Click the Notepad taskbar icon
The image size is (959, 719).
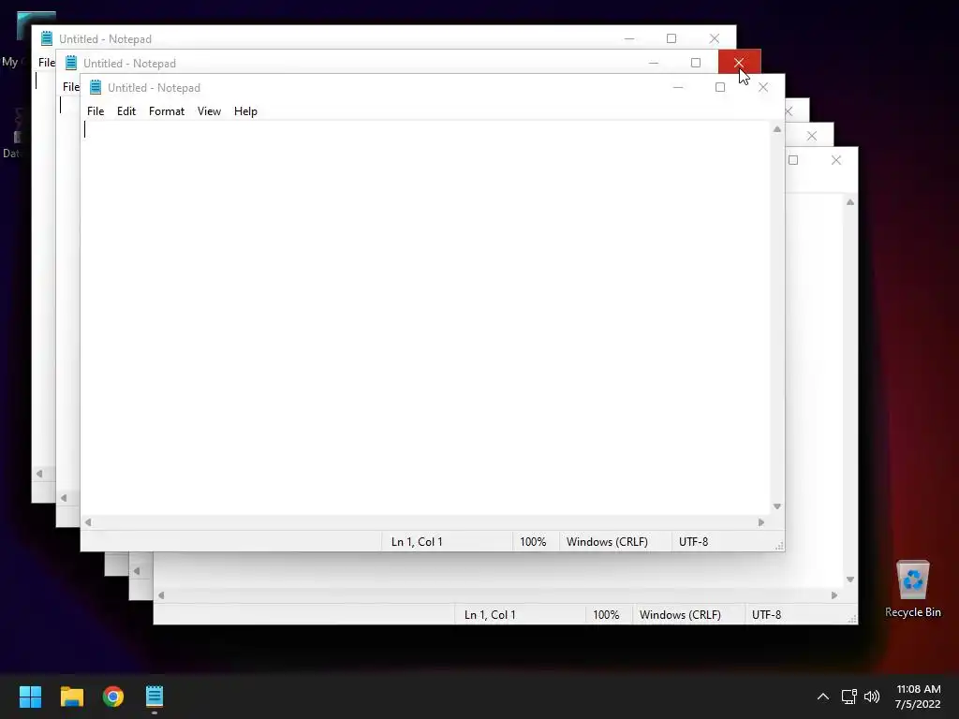(155, 697)
